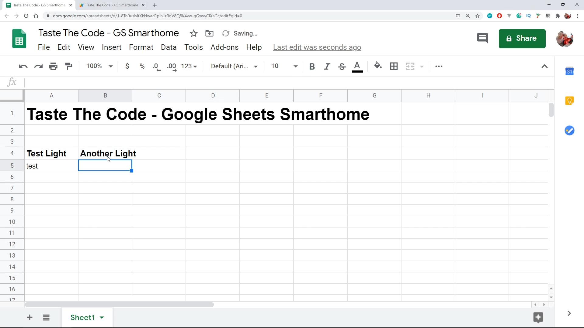Select the Test Light cell
The image size is (584, 328).
(x=51, y=153)
